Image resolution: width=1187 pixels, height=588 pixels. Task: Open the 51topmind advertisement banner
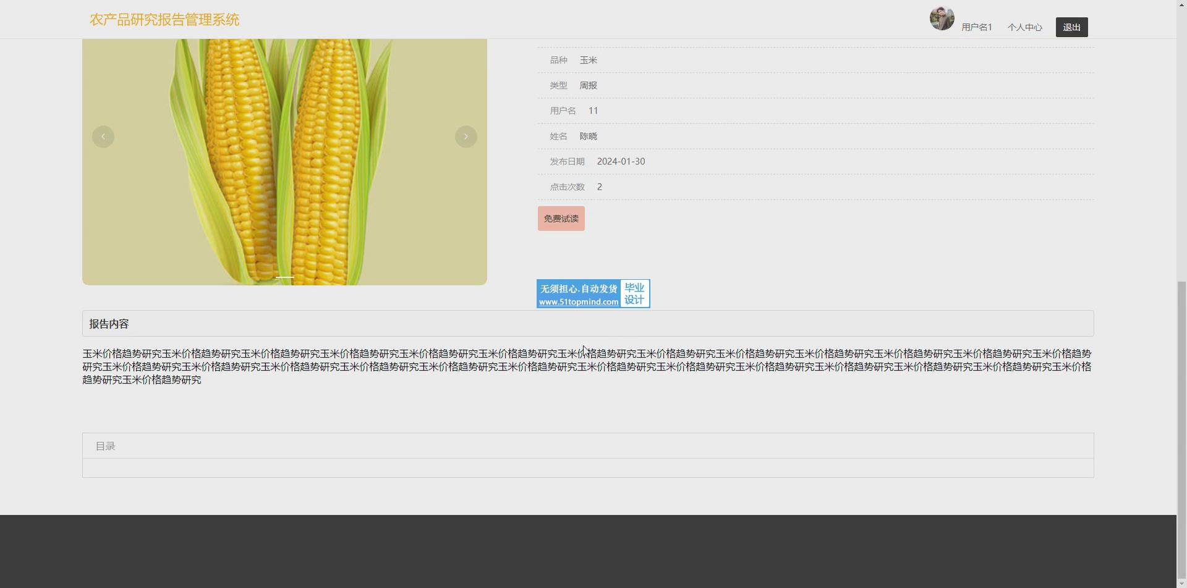coord(593,293)
